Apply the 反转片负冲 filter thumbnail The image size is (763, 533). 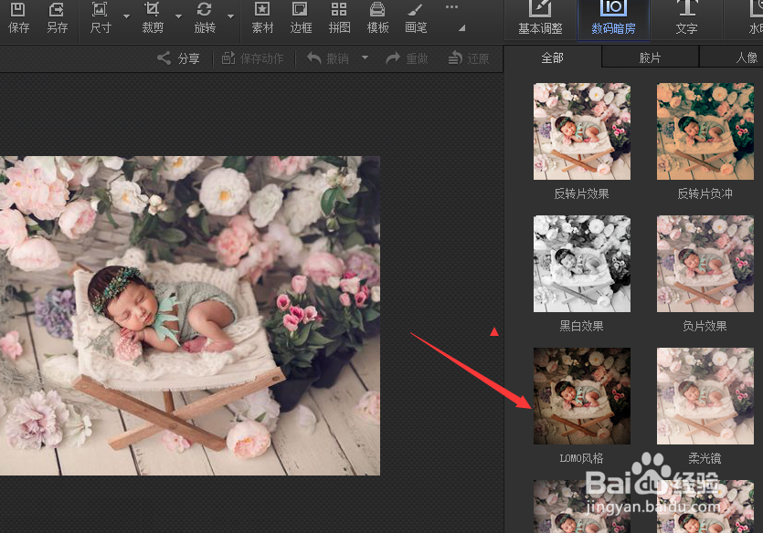pos(705,131)
